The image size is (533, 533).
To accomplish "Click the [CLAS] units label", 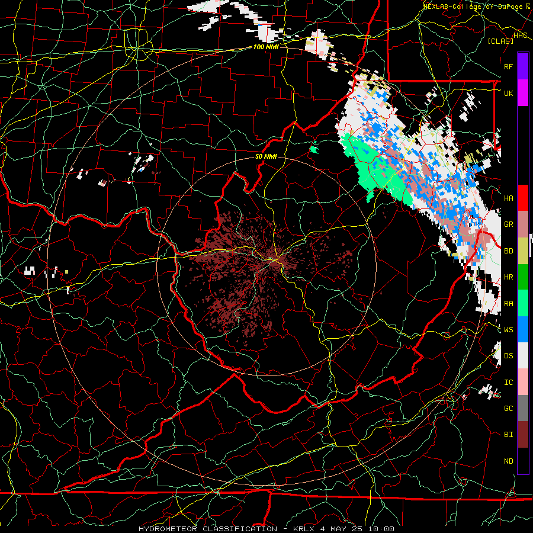I will [500, 41].
